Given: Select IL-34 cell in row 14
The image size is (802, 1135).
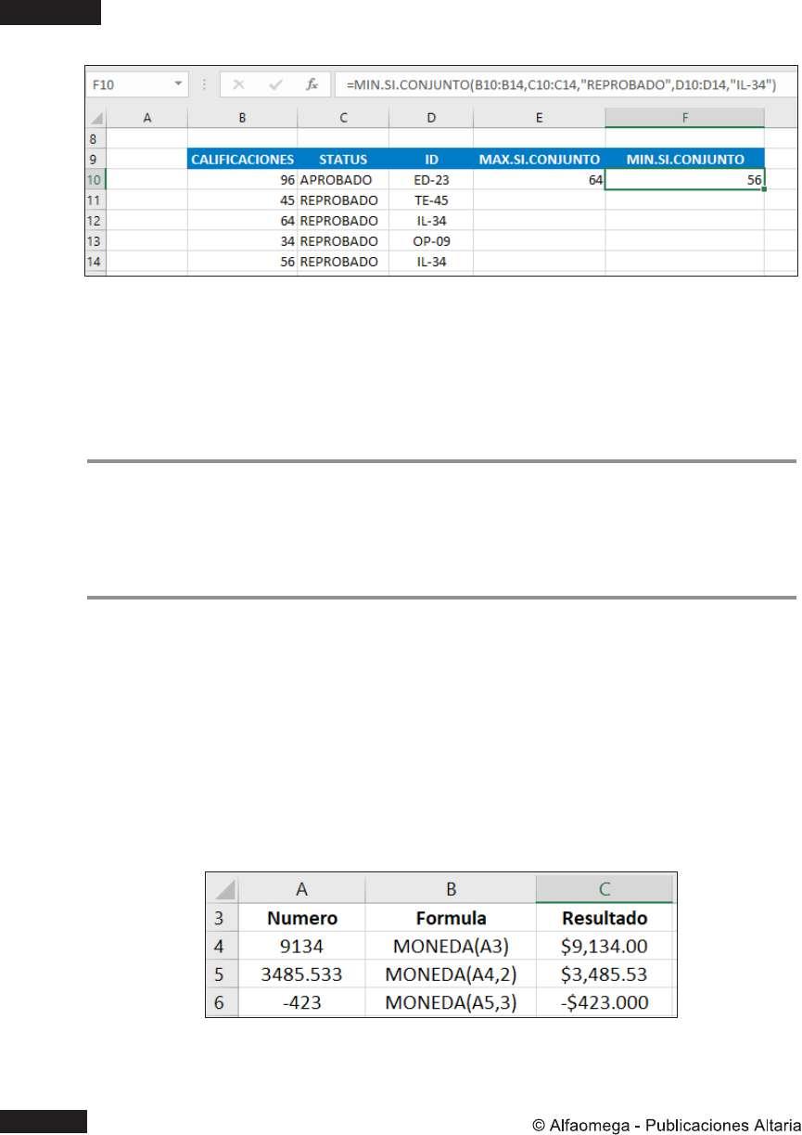Looking at the screenshot, I should click(431, 262).
